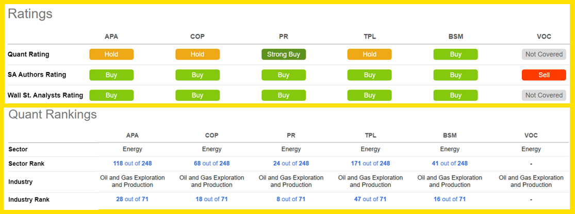Open TPL sector rank 171 link

tap(370, 164)
